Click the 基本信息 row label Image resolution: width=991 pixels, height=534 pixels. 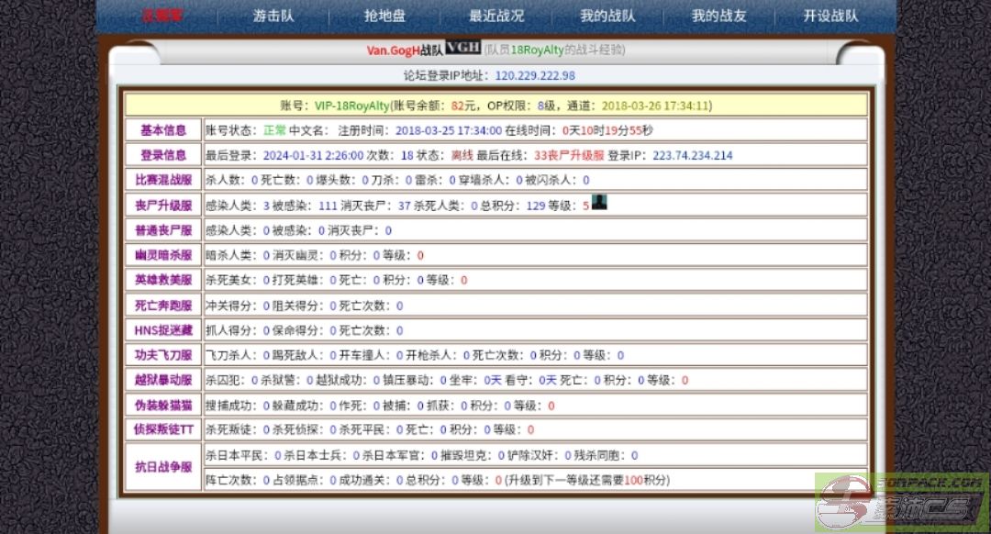click(163, 130)
